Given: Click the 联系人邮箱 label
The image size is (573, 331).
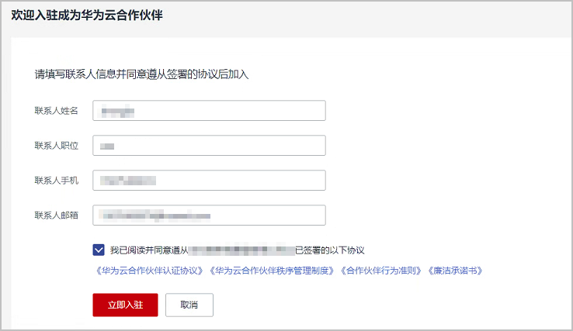Looking at the screenshot, I should [56, 215].
